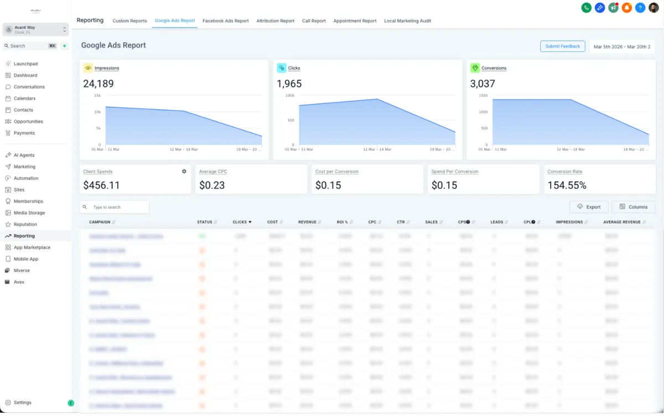This screenshot has height=420, width=664.
Task: Click the green phone dialer icon
Action: [x=586, y=8]
